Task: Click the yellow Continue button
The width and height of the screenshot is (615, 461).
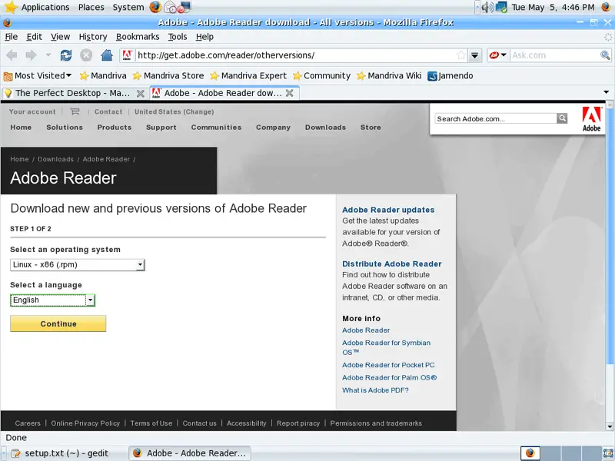Action: pos(58,323)
